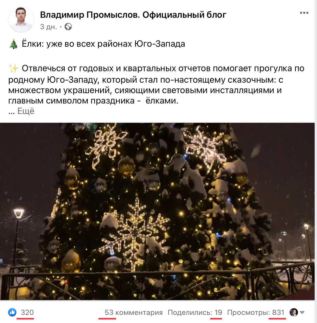Viewport: 317px width, 323px height.
Task: Click the post body paragraph text
Action: point(156,85)
